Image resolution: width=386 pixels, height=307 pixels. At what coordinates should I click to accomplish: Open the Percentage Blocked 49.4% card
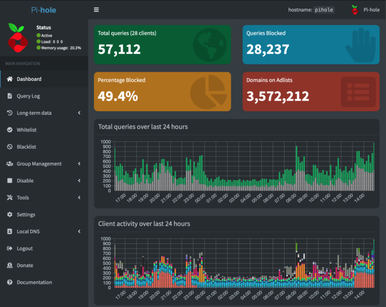coord(162,92)
